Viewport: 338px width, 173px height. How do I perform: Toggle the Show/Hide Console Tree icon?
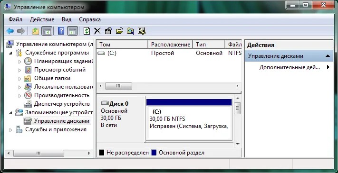click(47, 31)
